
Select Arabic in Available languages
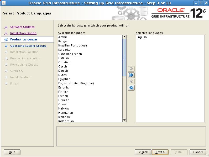coord(90,37)
